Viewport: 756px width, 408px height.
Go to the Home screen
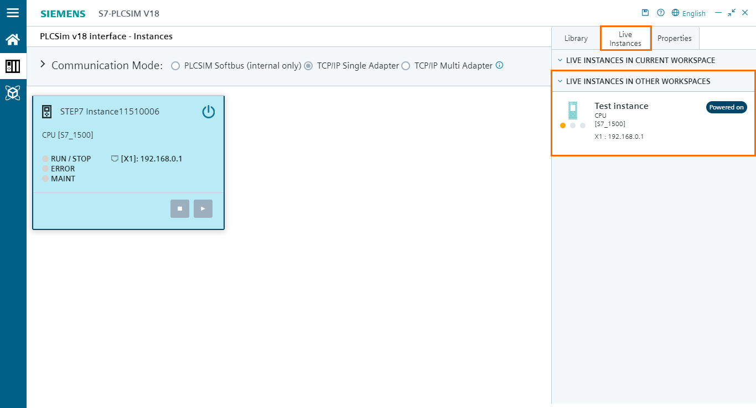point(13,39)
